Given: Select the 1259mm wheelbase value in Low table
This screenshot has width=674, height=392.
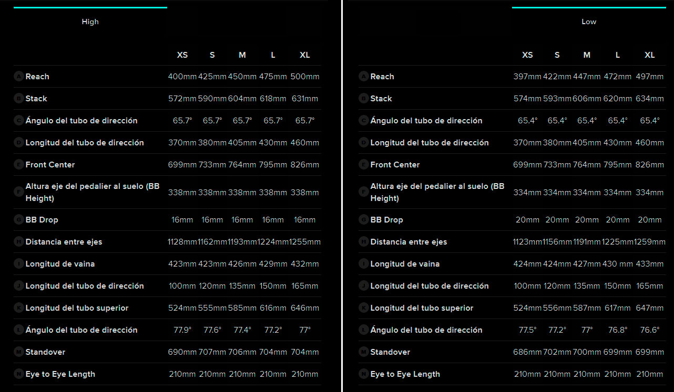Looking at the screenshot, I should click(x=650, y=242).
